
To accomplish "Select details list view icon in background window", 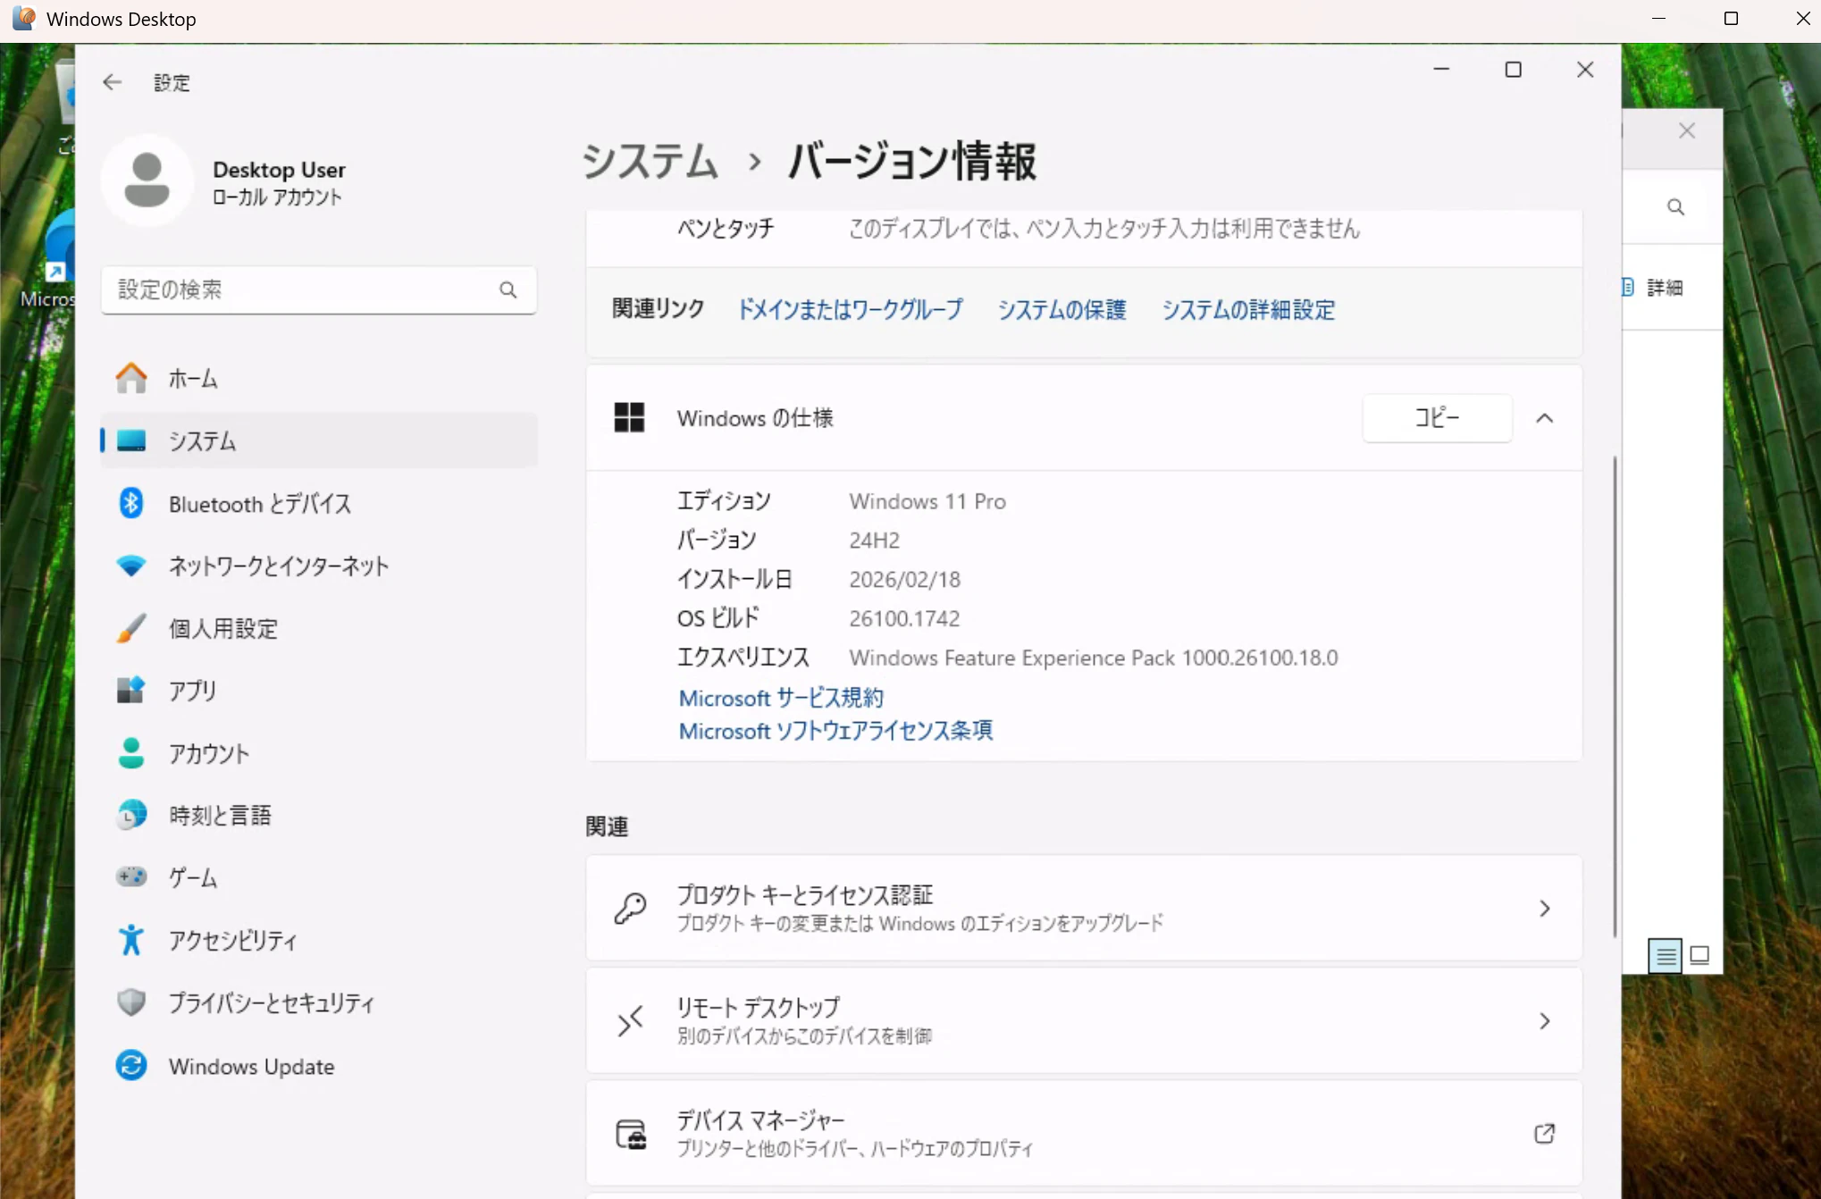I will (1666, 956).
